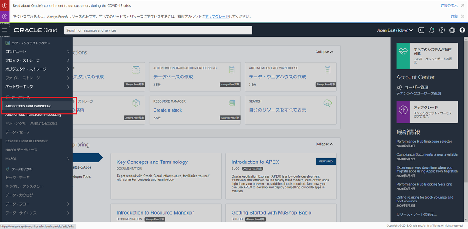The height and width of the screenshot is (229, 468).
Task: Open language globe icon
Action: tap(452, 30)
